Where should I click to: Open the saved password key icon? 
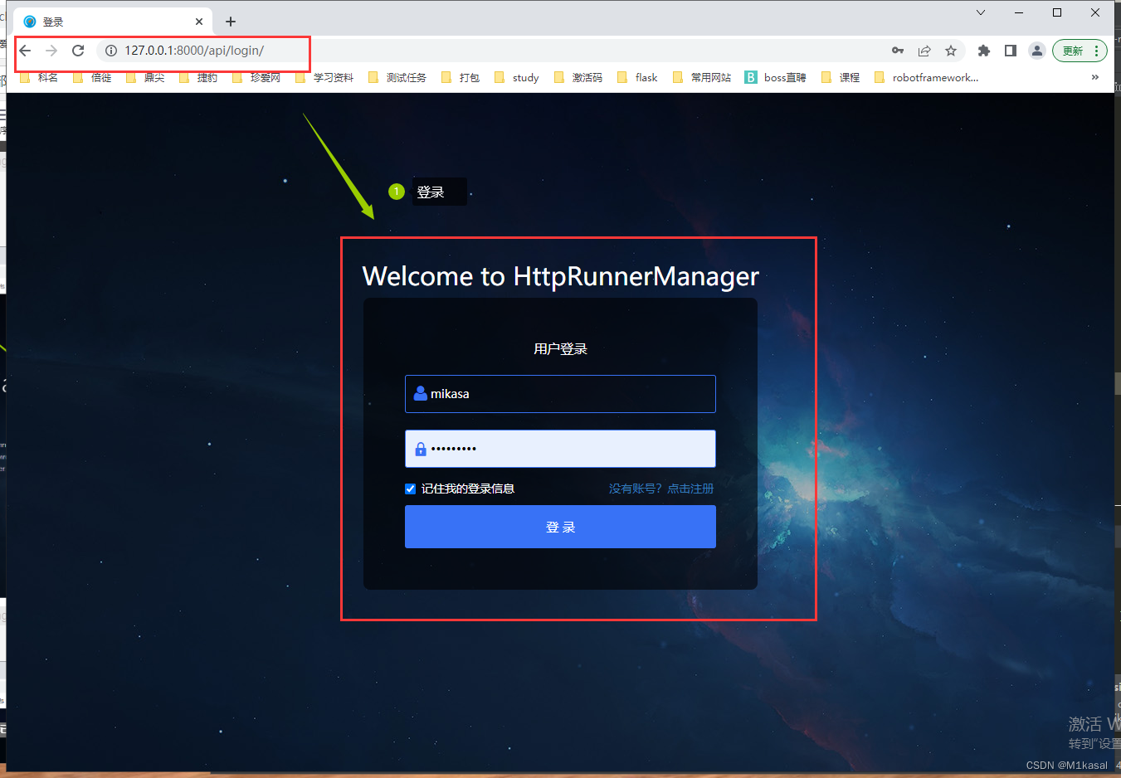tap(898, 51)
